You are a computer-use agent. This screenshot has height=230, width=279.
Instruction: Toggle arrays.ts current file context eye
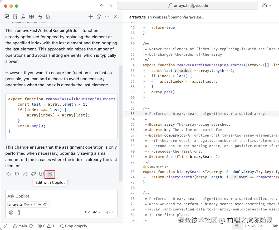point(45,204)
